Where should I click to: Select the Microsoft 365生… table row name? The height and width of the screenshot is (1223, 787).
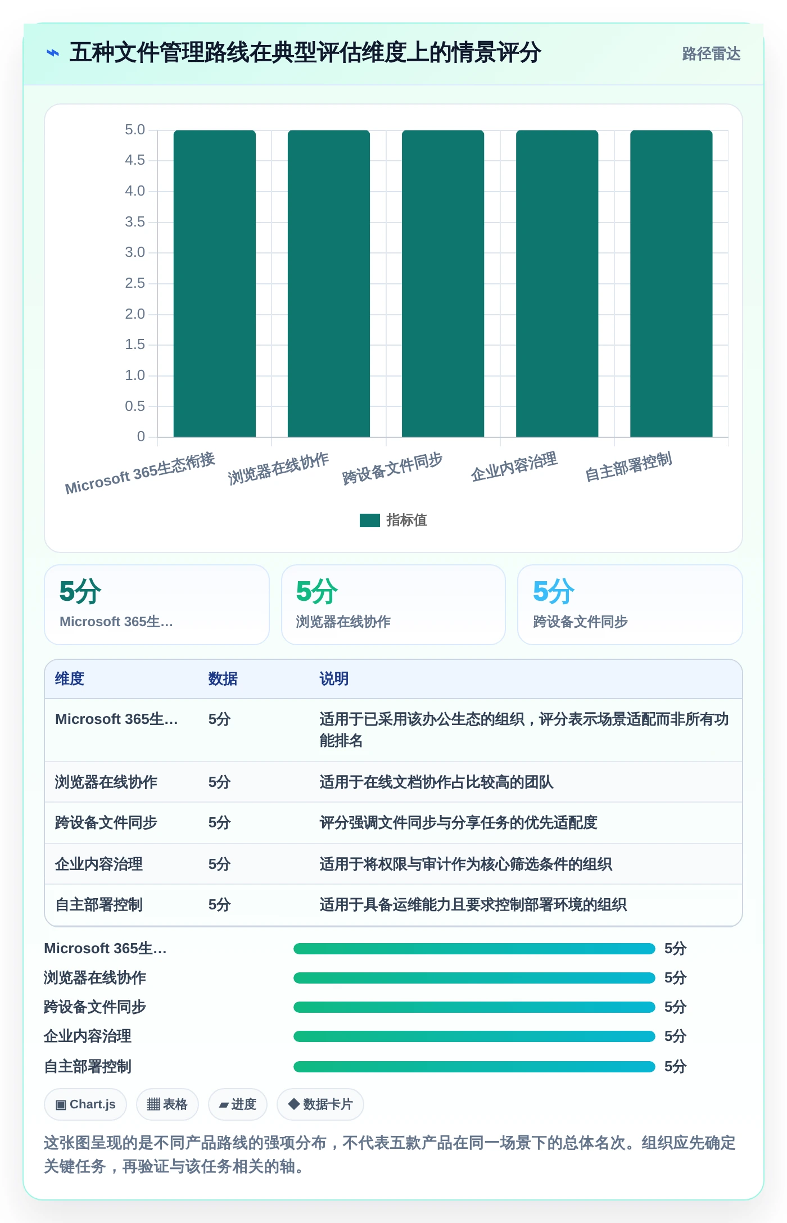tap(116, 719)
